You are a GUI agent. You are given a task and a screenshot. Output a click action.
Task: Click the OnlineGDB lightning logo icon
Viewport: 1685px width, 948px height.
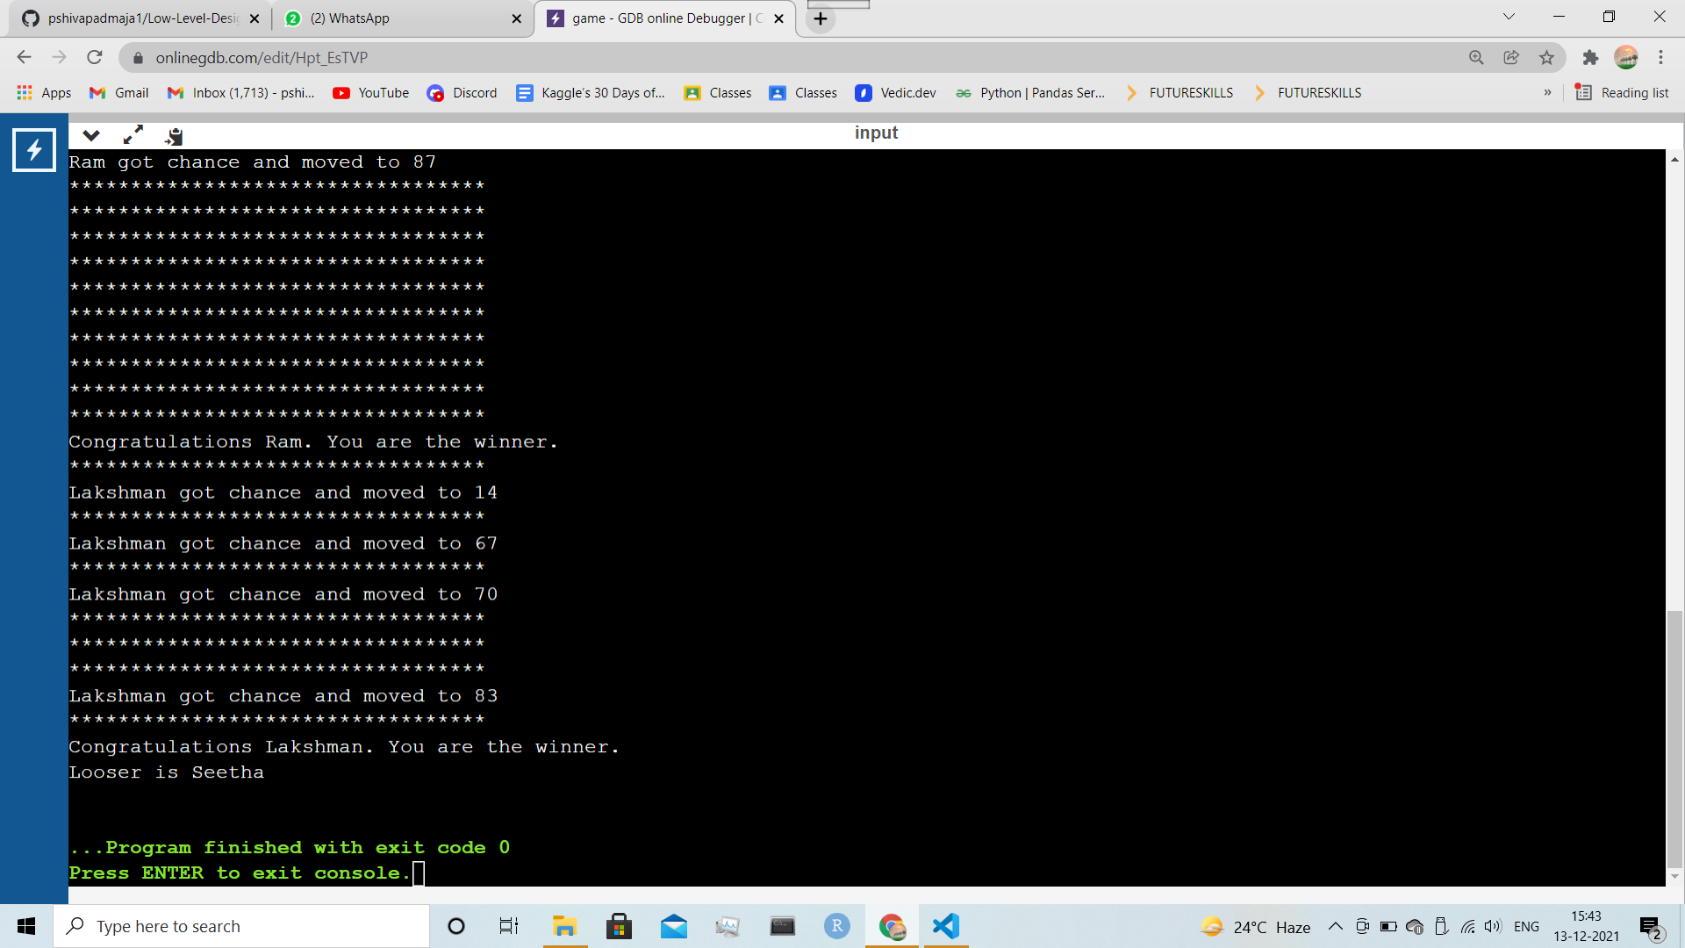tap(34, 150)
